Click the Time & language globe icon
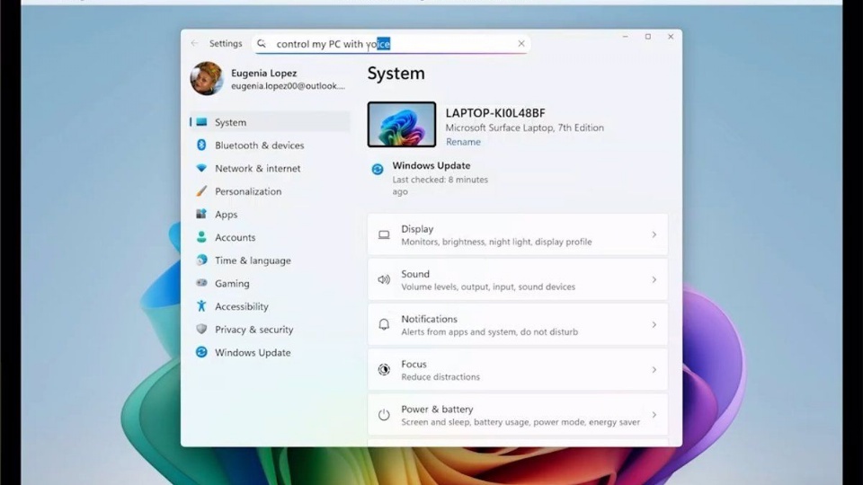Screen dimensions: 863x485 [201, 260]
